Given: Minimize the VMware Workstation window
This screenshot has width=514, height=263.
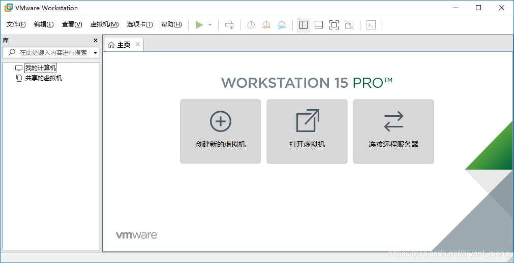Looking at the screenshot, I should click(455, 8).
